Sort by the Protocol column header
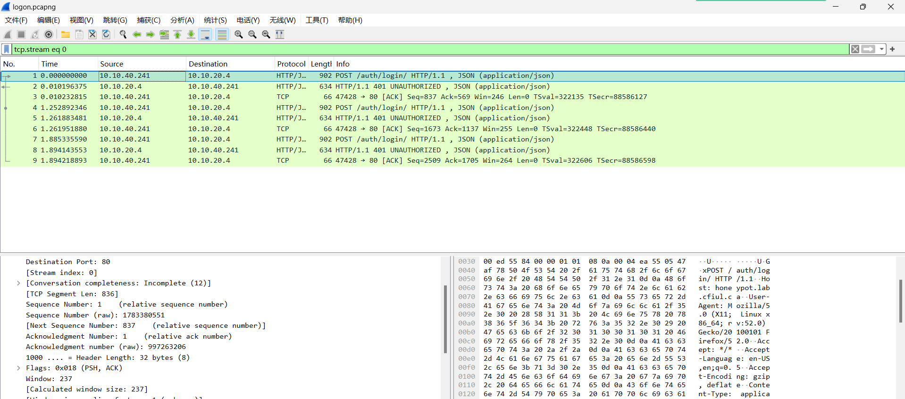The width and height of the screenshot is (905, 399). tap(291, 64)
